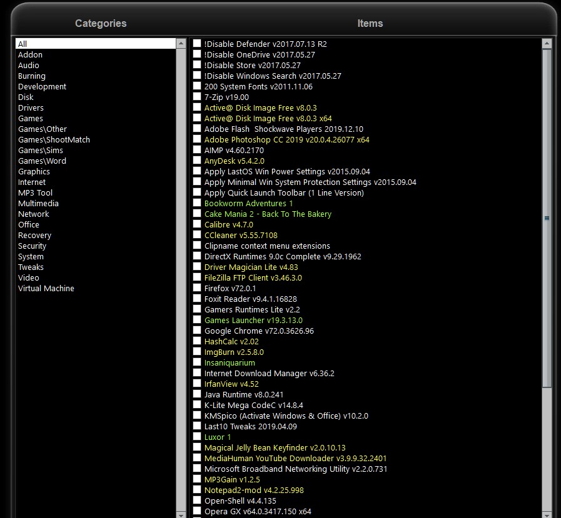Select KMSpico (Activate Windows & Office) entry

pyautogui.click(x=286, y=416)
